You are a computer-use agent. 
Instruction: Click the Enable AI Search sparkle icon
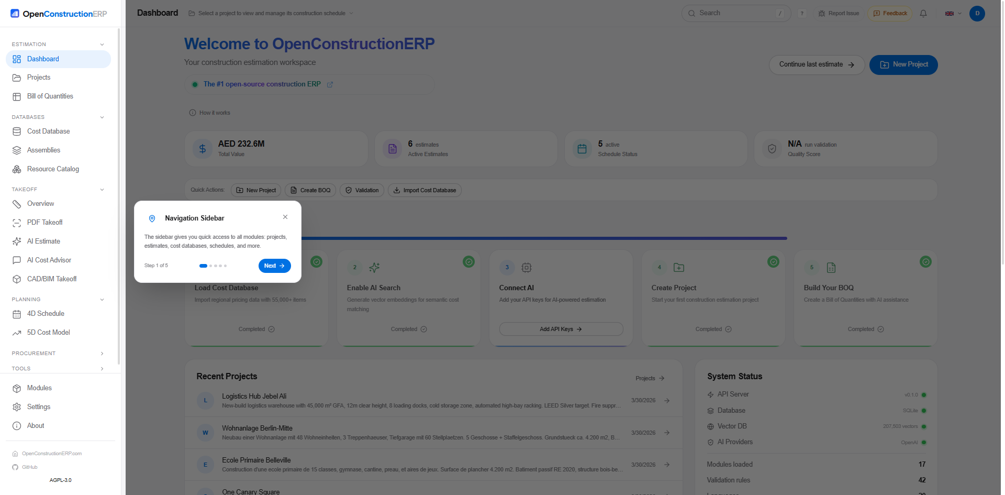point(374,268)
